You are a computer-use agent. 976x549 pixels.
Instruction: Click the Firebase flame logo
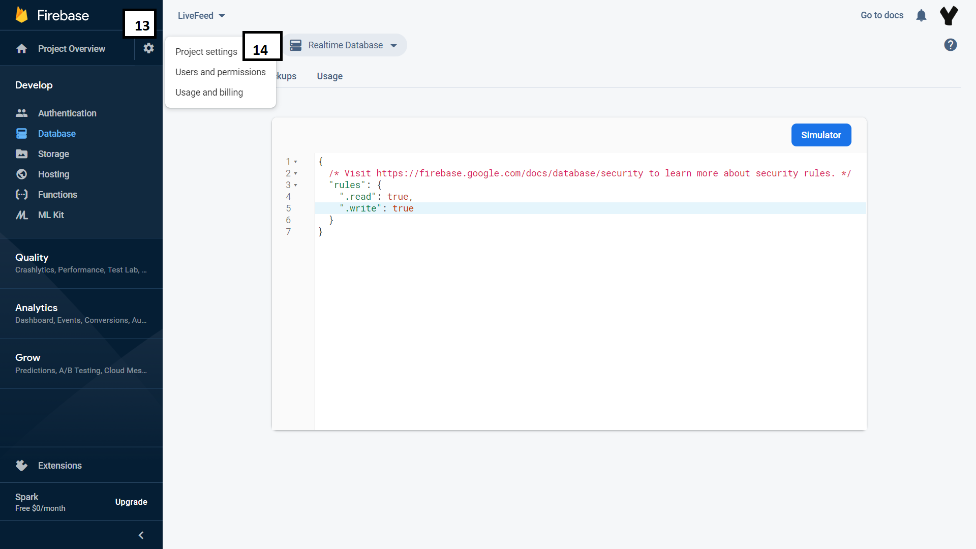tap(21, 15)
